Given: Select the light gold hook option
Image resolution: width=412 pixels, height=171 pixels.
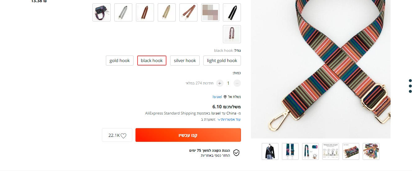Looking at the screenshot, I should click(x=222, y=61).
